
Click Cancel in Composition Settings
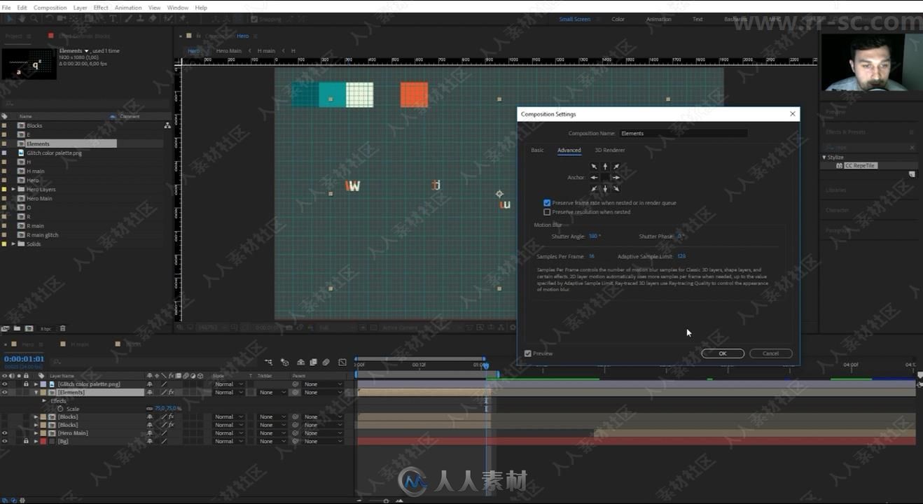[770, 353]
